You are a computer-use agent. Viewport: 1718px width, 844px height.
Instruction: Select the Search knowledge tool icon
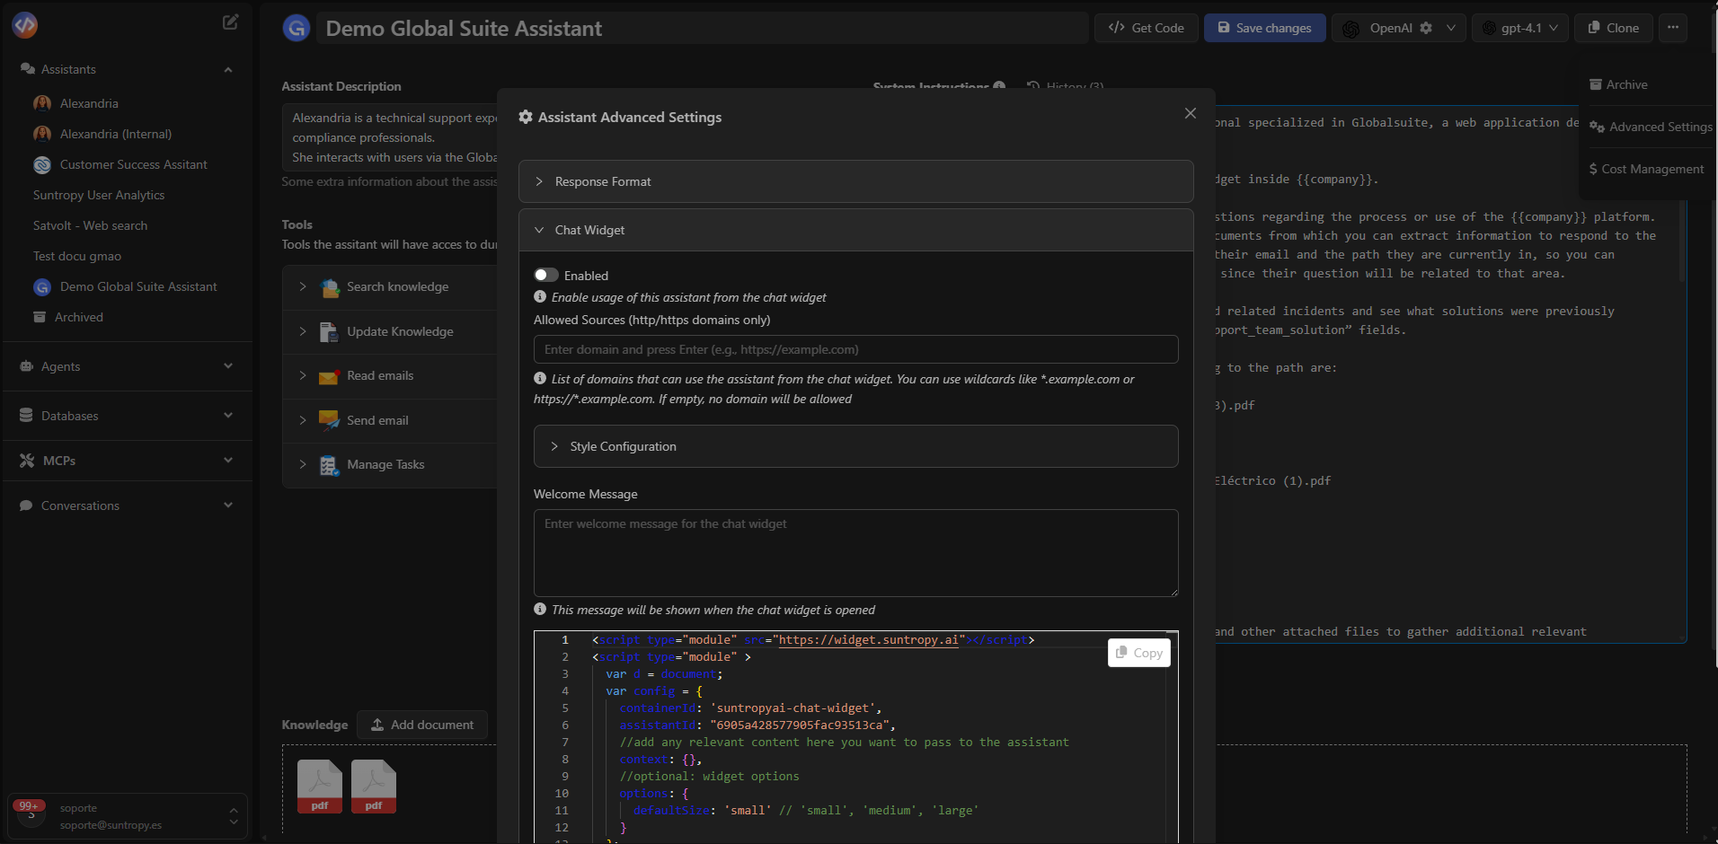(331, 286)
